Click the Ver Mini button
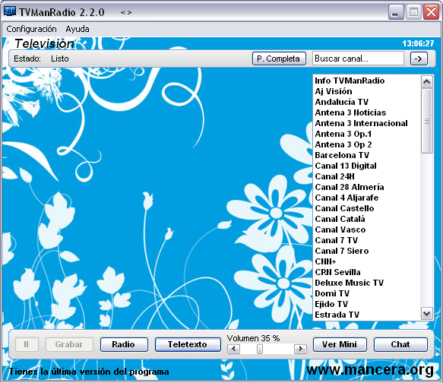This screenshot has width=443, height=383. pos(340,344)
